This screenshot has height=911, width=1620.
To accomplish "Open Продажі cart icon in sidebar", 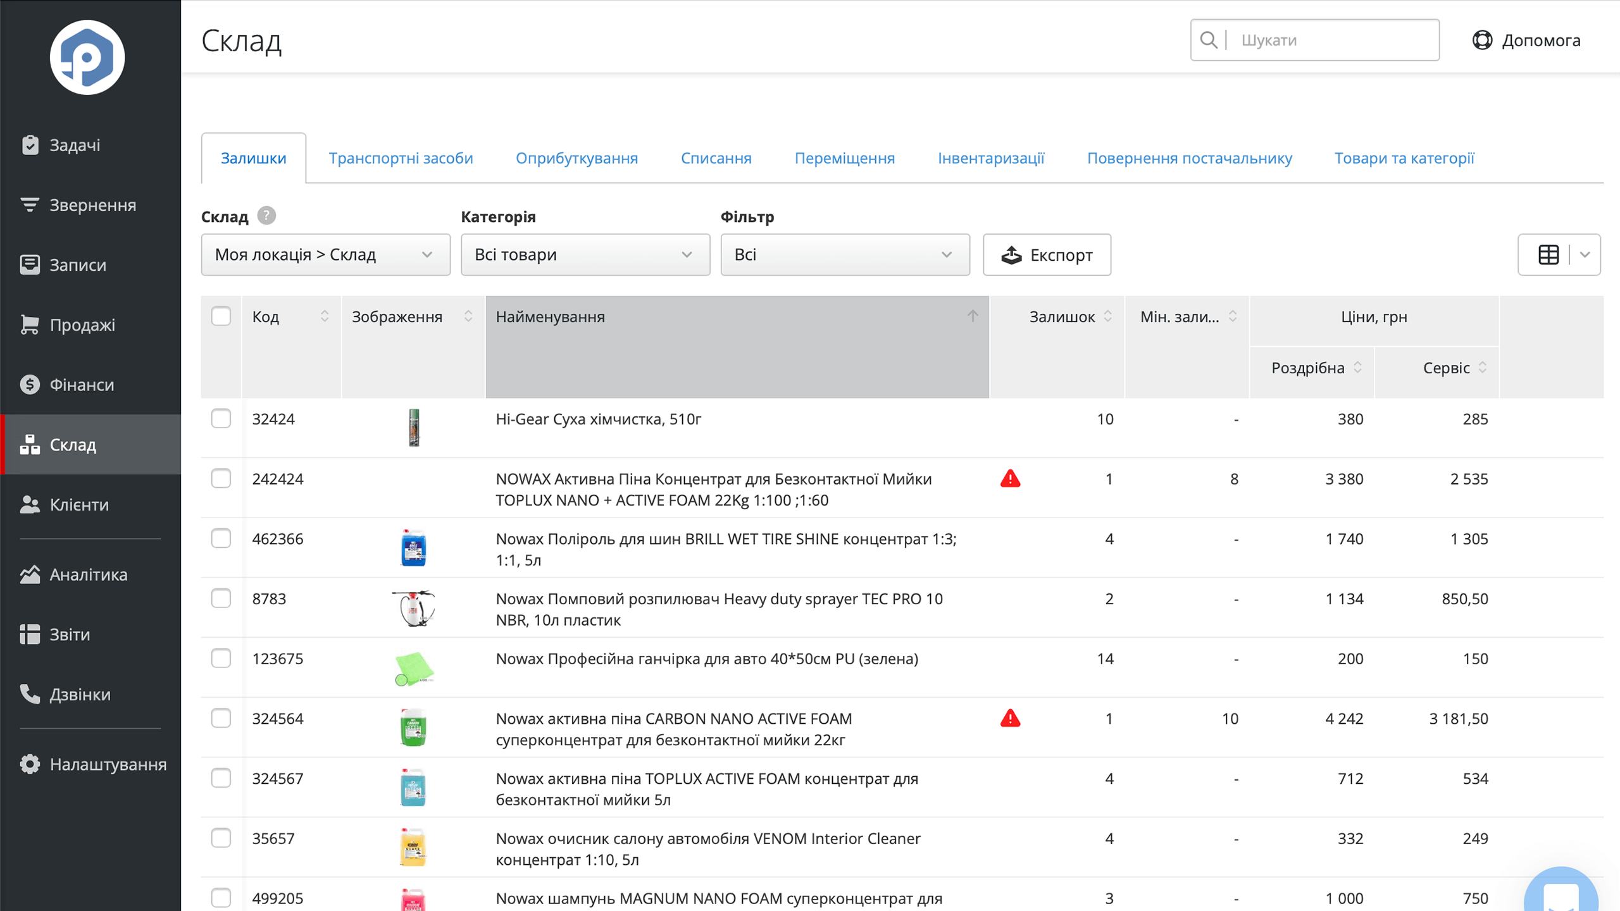I will click(30, 325).
